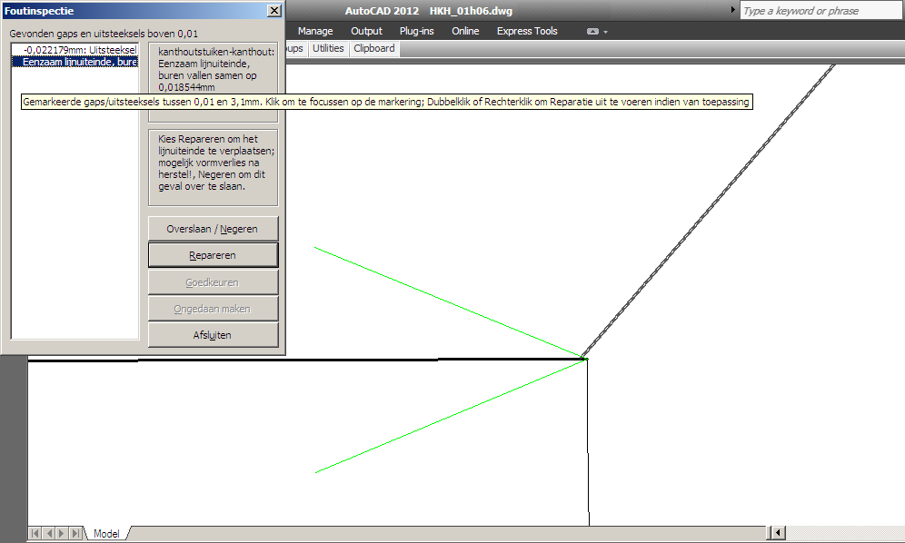905x543 pixels.
Task: Select the Eenzaam lijnuiteinde list entry
Action: coord(76,63)
